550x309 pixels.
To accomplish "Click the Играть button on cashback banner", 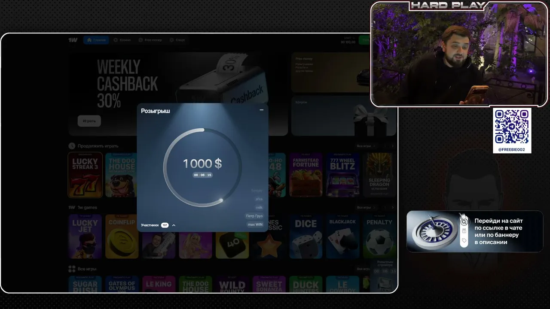I will point(89,121).
